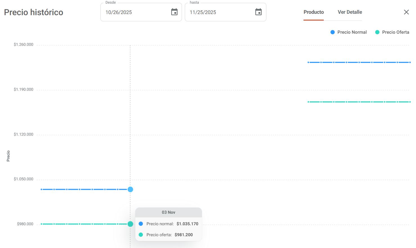The image size is (416, 248).
Task: Close the Precio histórico panel
Action: [406, 12]
